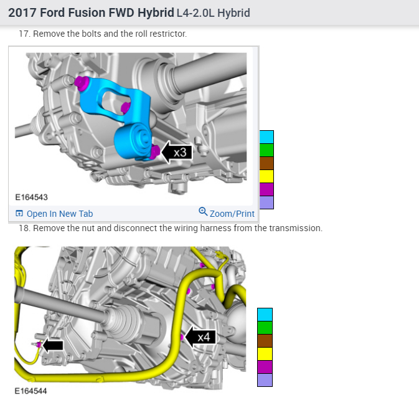The width and height of the screenshot is (419, 395).
Task: Click the L4-2.0L Hybrid engine label
Action: point(214,13)
